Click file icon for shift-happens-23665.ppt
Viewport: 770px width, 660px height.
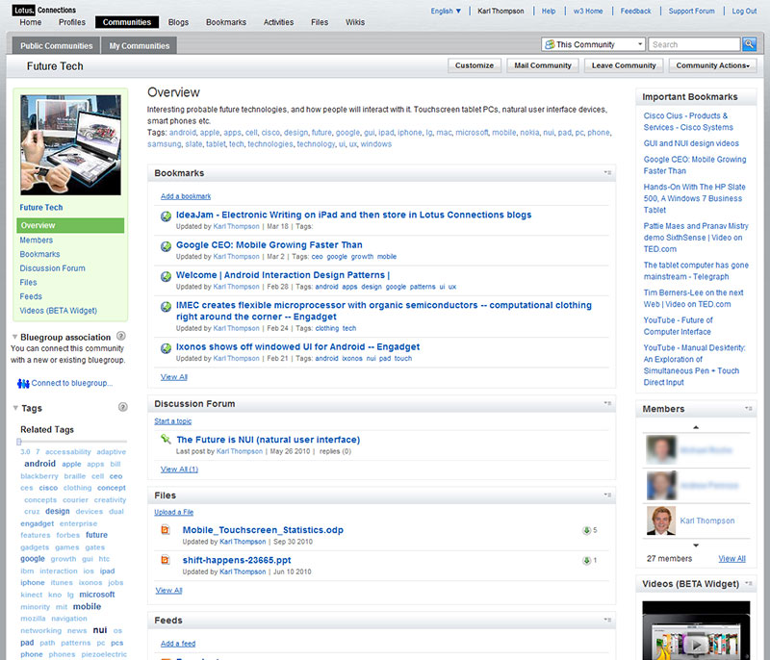166,560
